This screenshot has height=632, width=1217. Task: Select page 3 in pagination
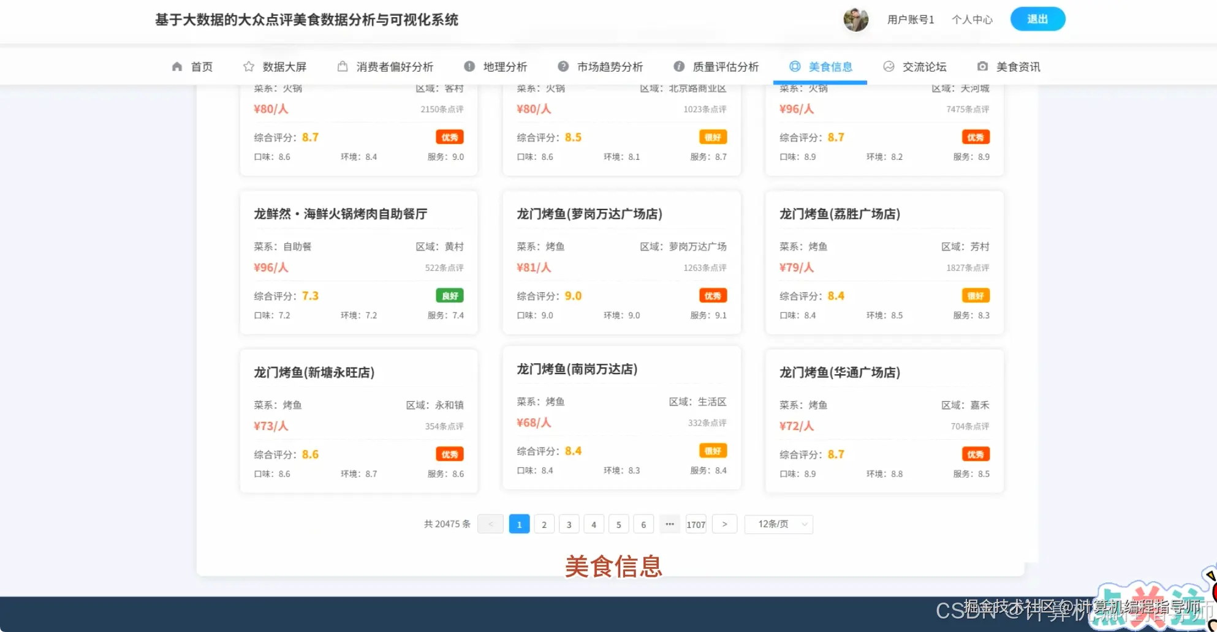tap(569, 524)
